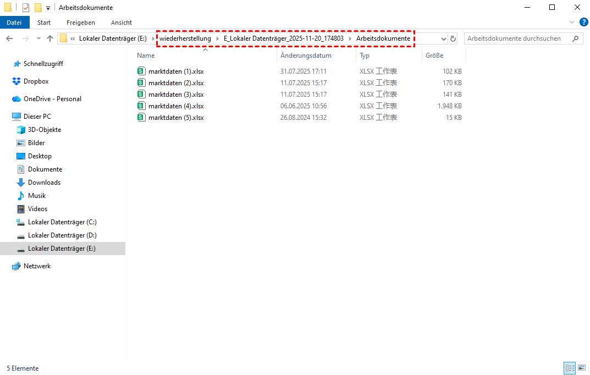
Task: Open the Freigeben ribbon tab
Action: click(80, 23)
